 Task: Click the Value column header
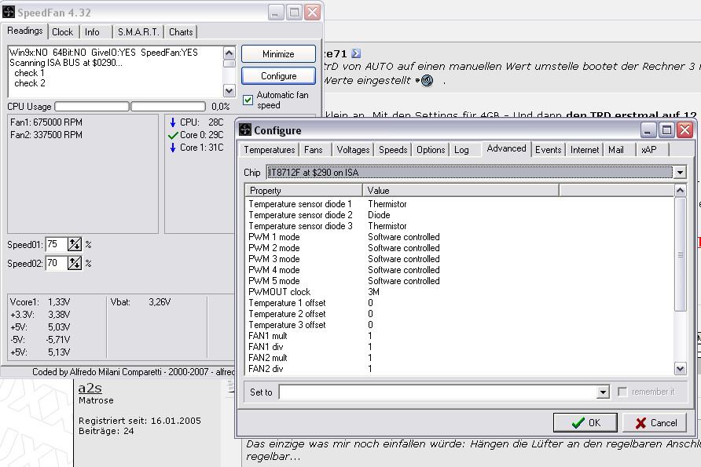click(x=461, y=191)
